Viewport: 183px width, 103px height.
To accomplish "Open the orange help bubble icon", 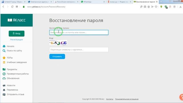I will 181,97.
